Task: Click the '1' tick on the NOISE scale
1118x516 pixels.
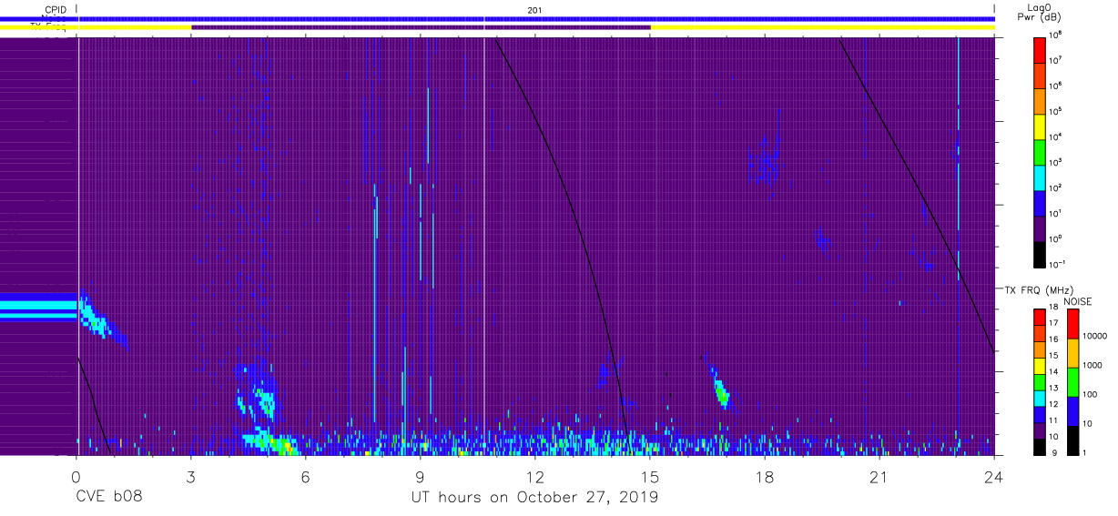Action: [x=1085, y=454]
